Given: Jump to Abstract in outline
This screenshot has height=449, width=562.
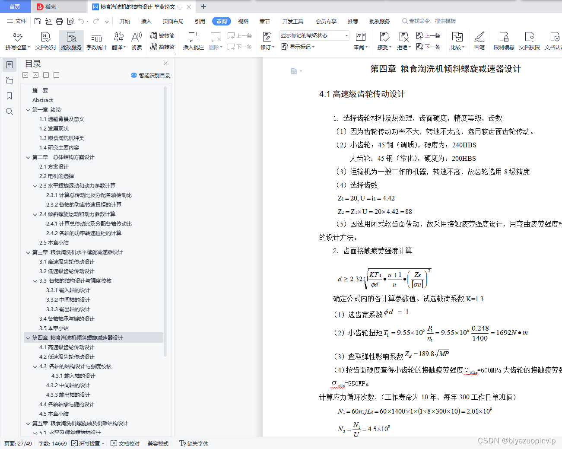Looking at the screenshot, I should [42, 100].
